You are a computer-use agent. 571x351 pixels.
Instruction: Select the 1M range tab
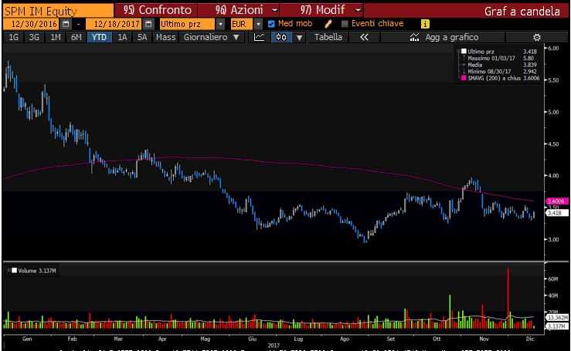56,37
